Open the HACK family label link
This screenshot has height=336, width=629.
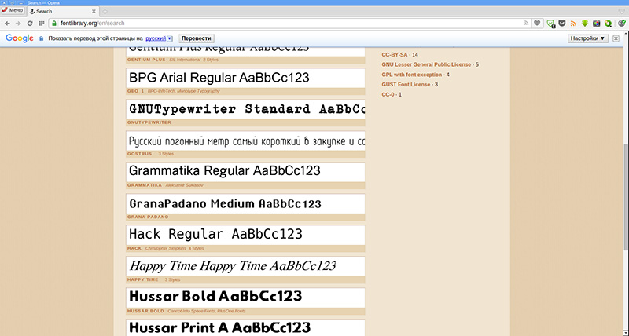(x=134, y=248)
